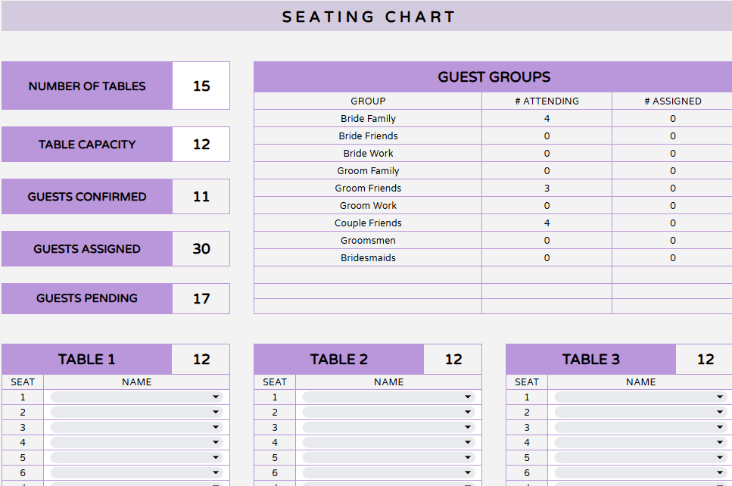Image resolution: width=732 pixels, height=486 pixels.
Task: Click the Bride Family attending count cell
Action: [x=546, y=118]
